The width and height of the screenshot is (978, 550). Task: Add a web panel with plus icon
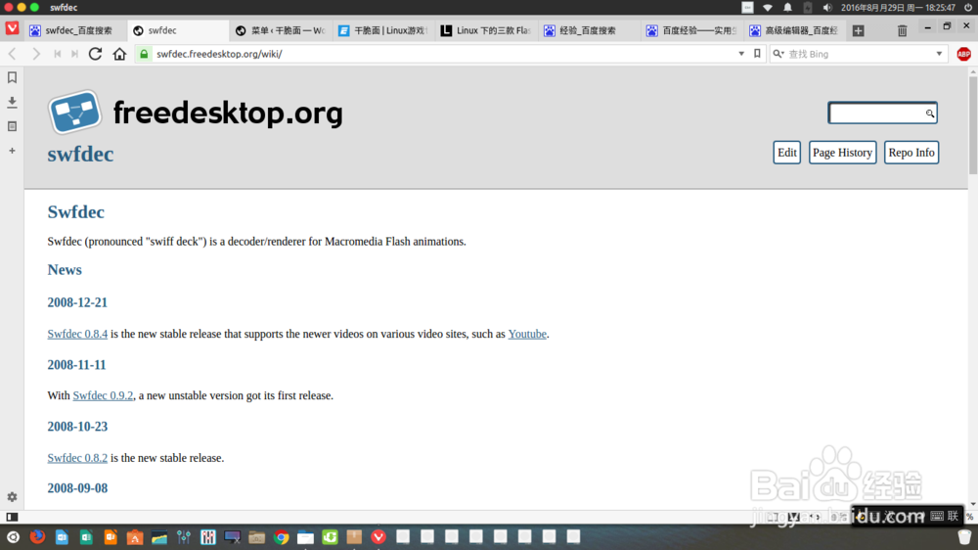coord(12,151)
